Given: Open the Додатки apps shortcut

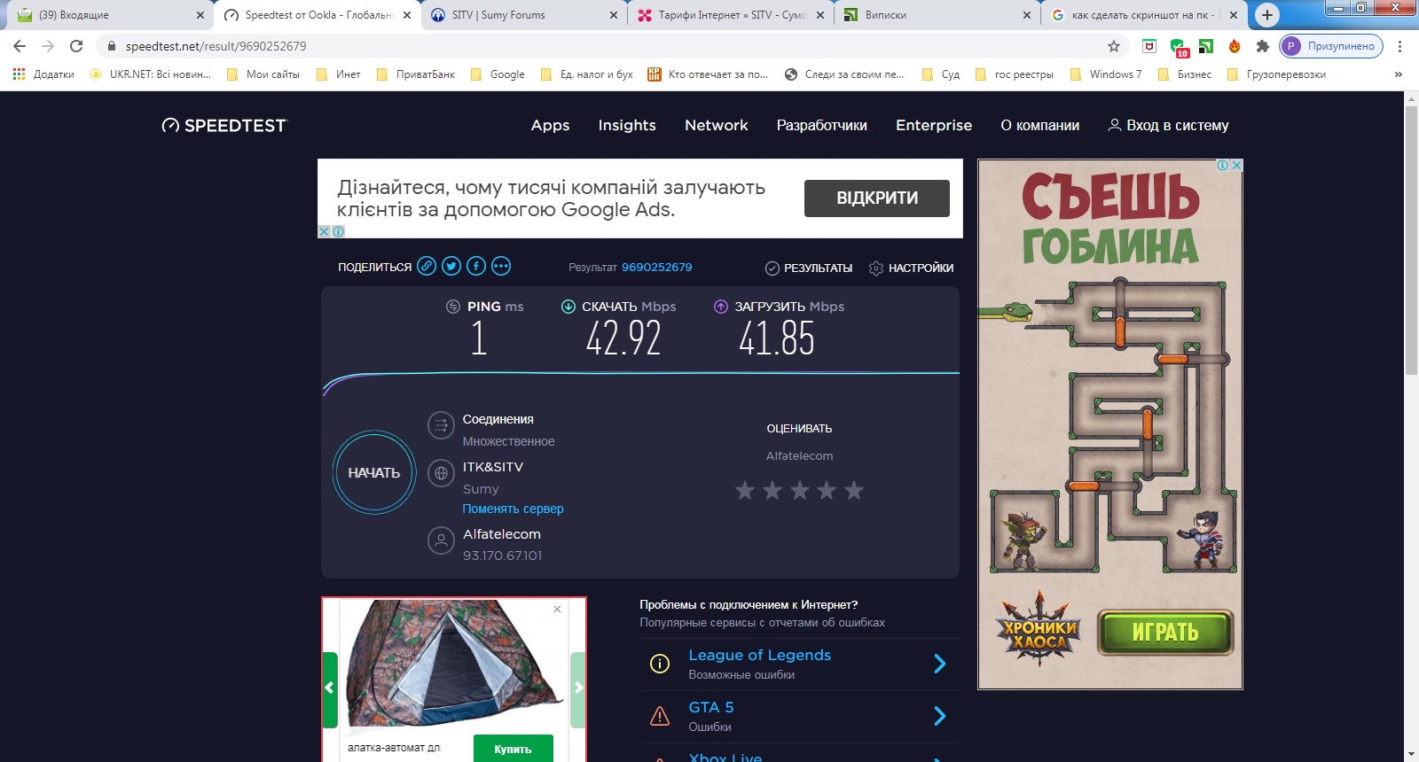Looking at the screenshot, I should tap(43, 74).
